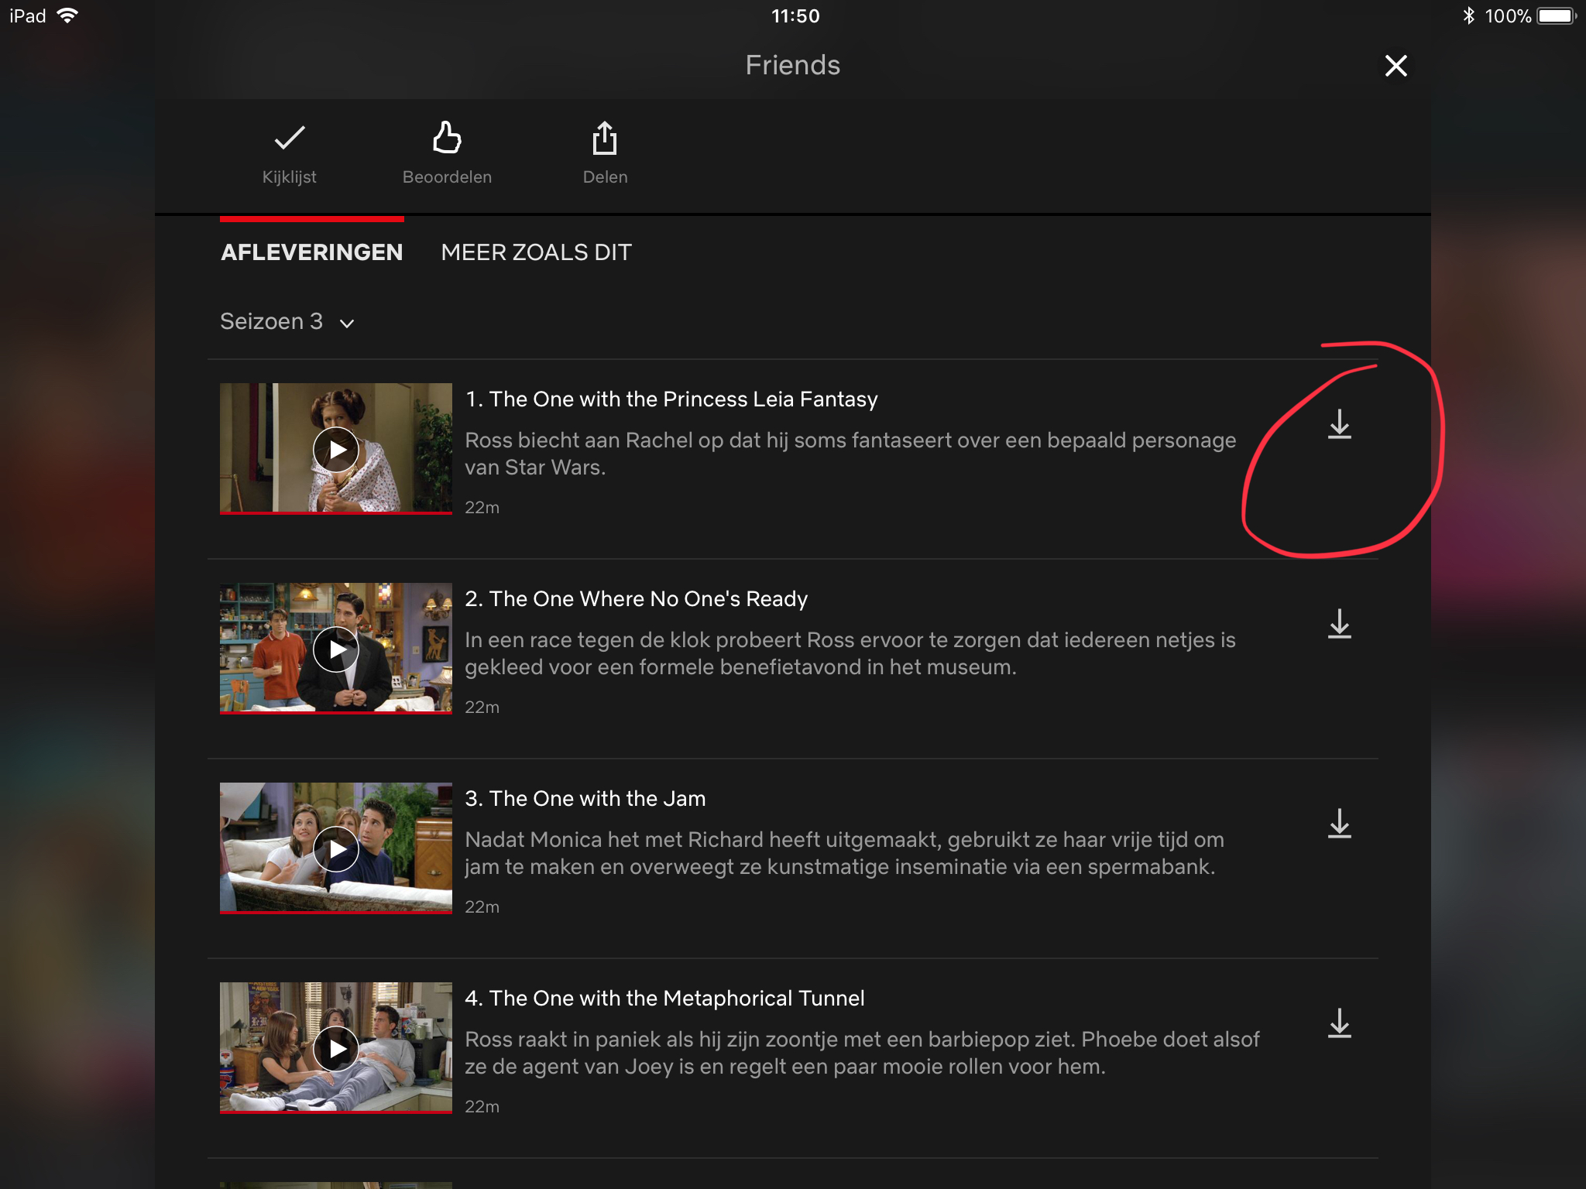Download episode 3 The One with the Jam
Image resolution: width=1586 pixels, height=1189 pixels.
pyautogui.click(x=1339, y=824)
